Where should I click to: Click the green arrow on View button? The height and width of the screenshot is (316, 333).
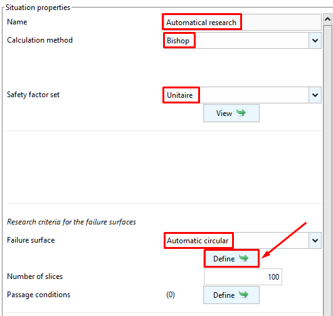(241, 113)
